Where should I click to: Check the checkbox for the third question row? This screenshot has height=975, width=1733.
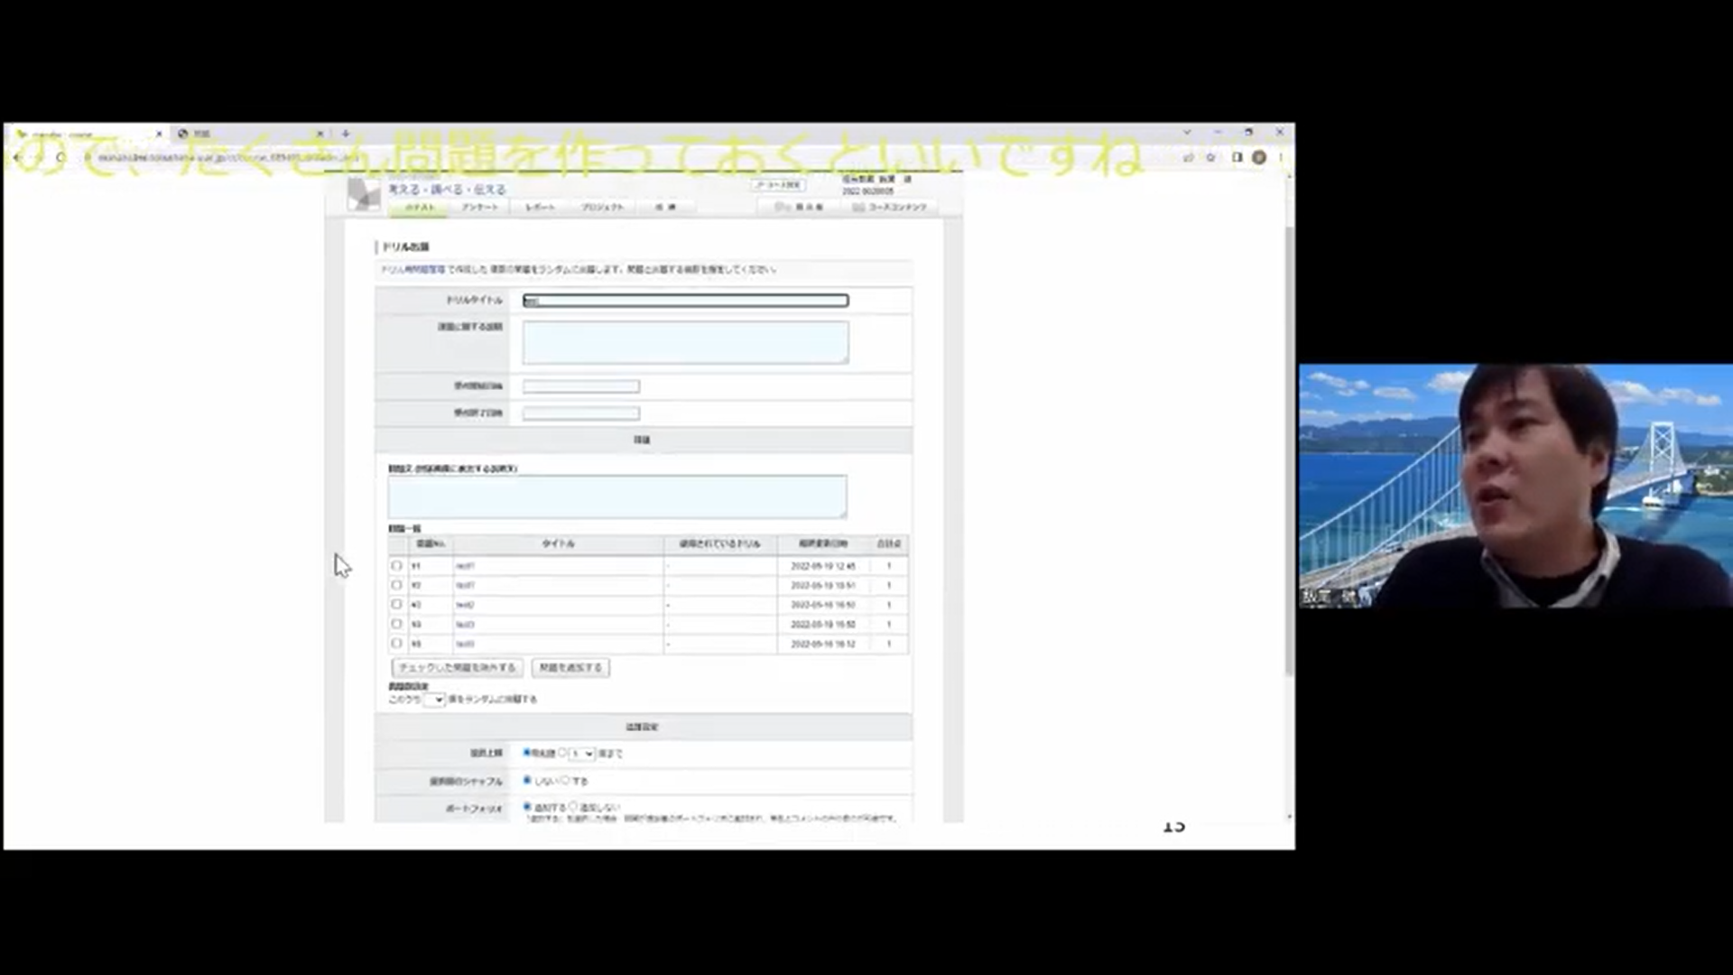(x=396, y=605)
